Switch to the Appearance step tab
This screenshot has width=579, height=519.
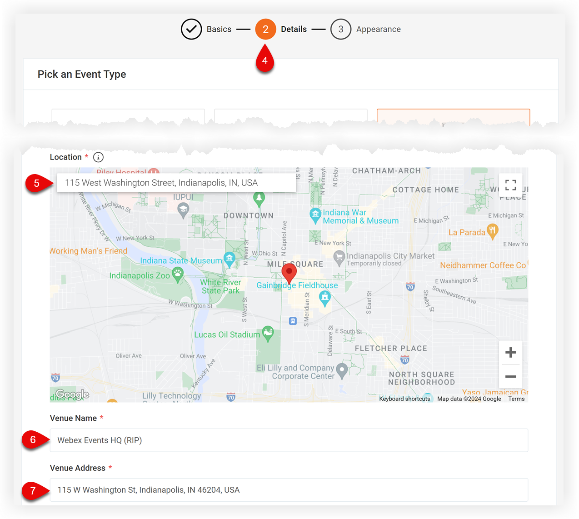pyautogui.click(x=379, y=29)
